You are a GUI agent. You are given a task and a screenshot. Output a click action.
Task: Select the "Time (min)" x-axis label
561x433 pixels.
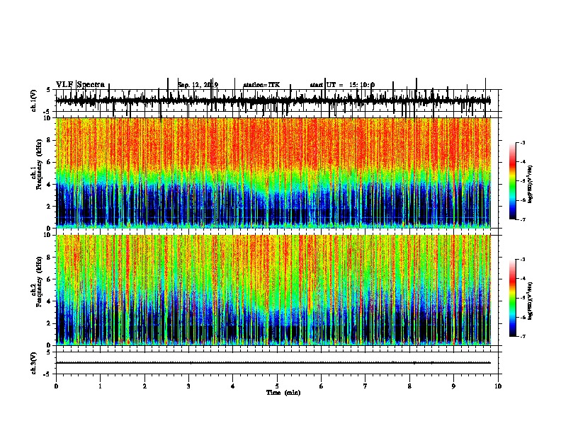click(283, 393)
